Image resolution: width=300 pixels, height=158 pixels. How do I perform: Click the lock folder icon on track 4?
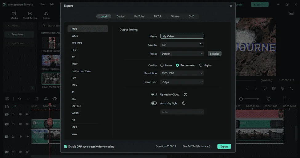[x=13, y=114]
